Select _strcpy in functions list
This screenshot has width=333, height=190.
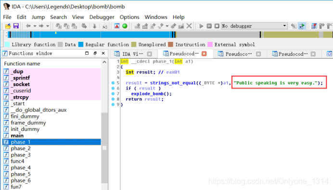52,97
